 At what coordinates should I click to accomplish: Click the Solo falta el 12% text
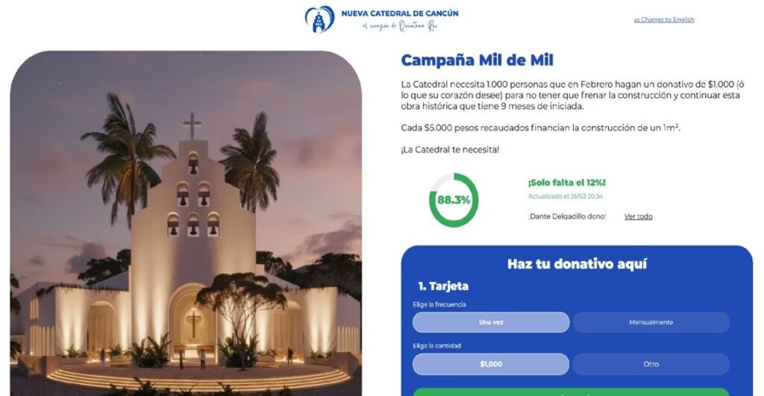coord(567,183)
